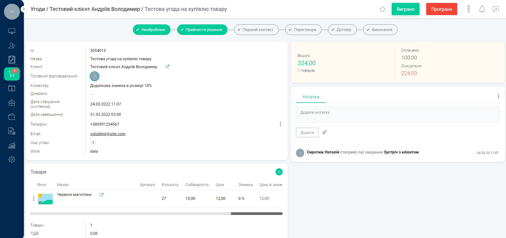Screen dimensions: 506x238
Task: Open the wallet finance icon in sidebar
Action: [12, 117]
